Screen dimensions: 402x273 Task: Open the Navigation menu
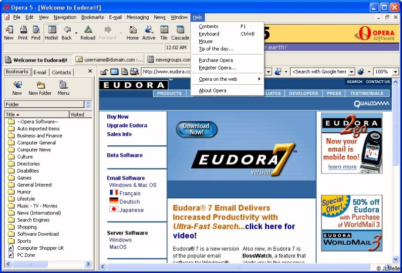pyautogui.click(x=65, y=17)
